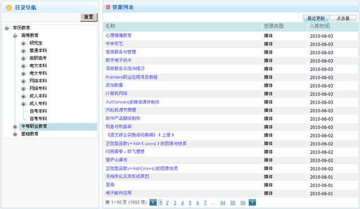Collapse the 高等教育 tree node
The image size is (360, 209).
[15, 36]
